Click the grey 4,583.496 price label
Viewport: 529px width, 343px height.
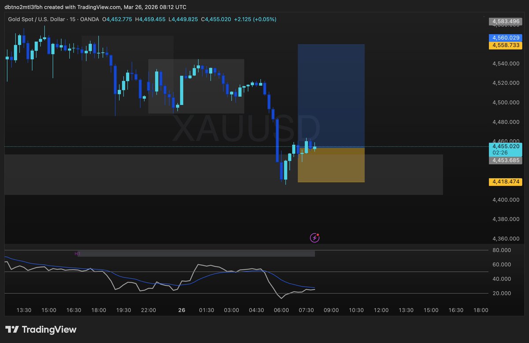(x=505, y=21)
